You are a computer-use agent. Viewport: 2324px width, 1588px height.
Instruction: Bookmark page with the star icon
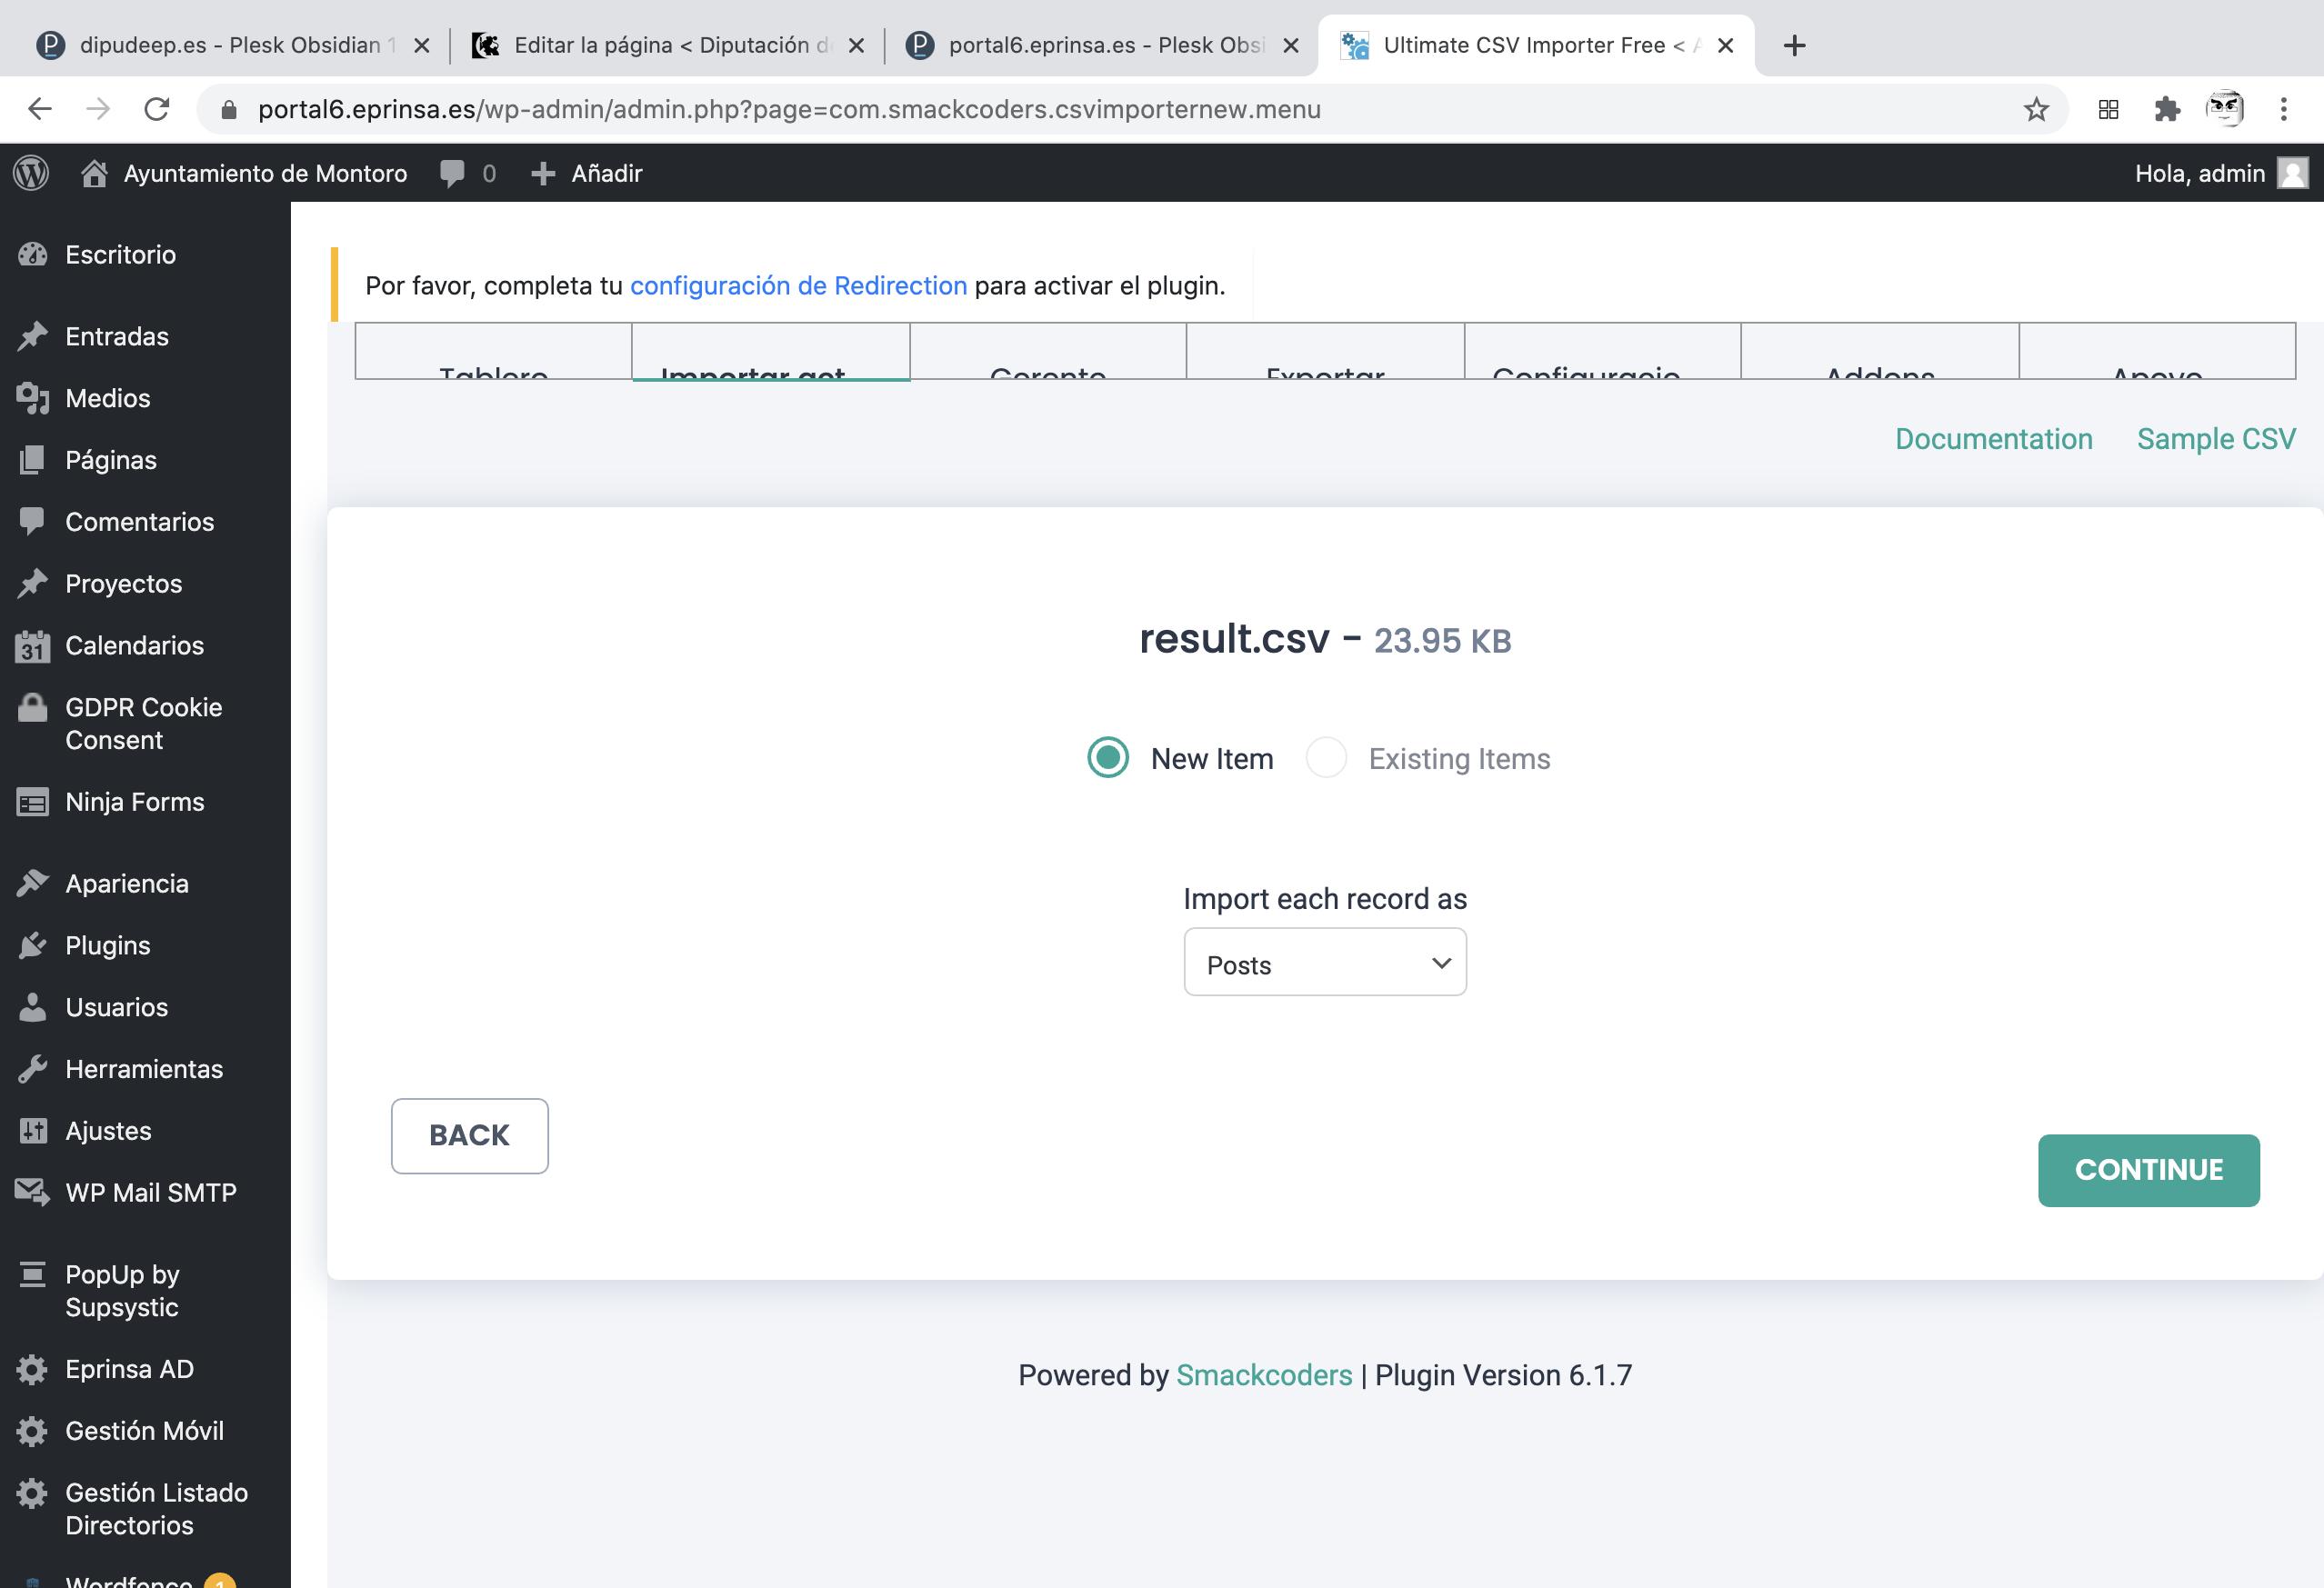pos(2035,109)
